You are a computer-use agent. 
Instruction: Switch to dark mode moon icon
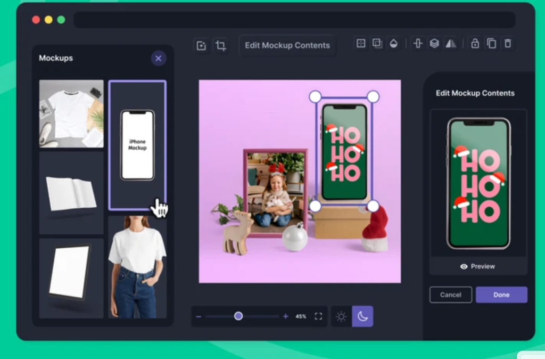(x=362, y=316)
